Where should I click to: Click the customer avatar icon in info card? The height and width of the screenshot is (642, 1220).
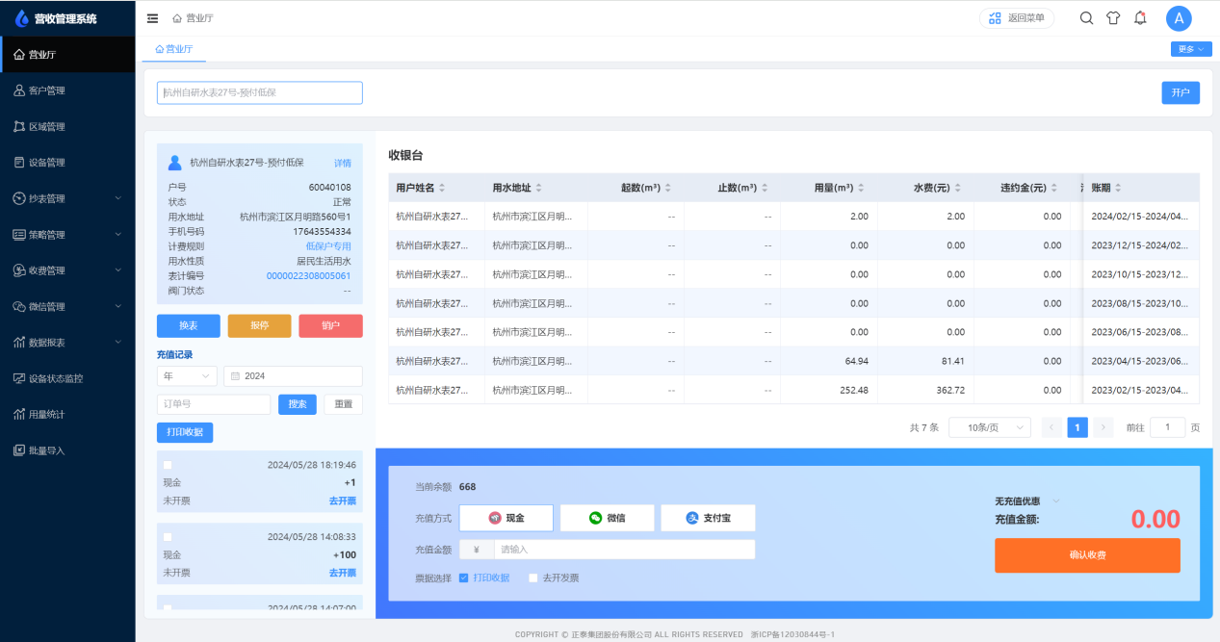174,163
